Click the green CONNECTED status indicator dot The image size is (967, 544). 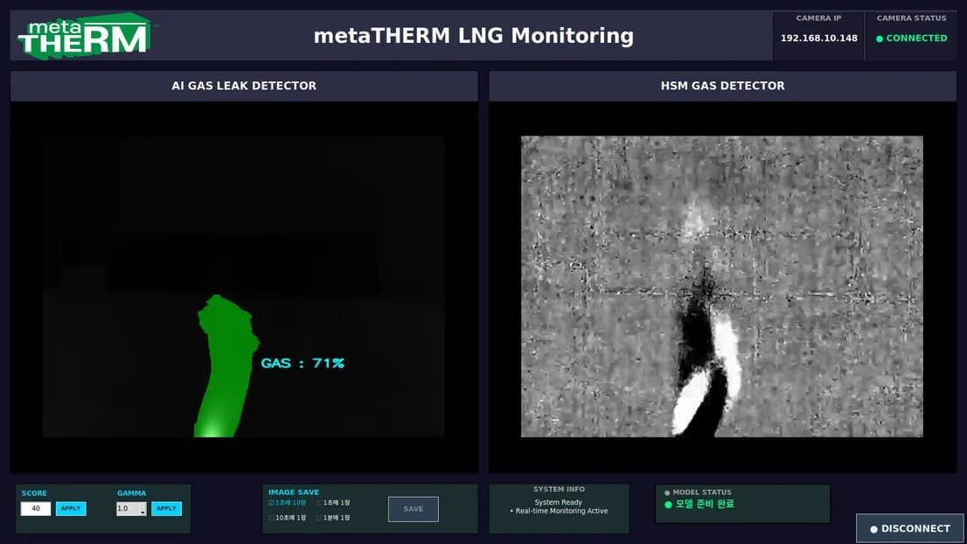[880, 38]
